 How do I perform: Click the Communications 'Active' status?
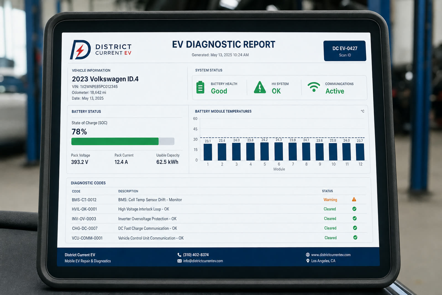point(335,91)
